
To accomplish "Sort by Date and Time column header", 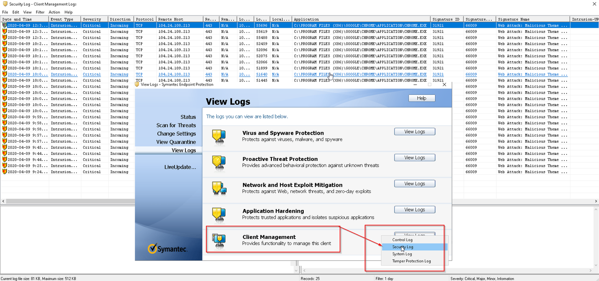I will (24, 19).
